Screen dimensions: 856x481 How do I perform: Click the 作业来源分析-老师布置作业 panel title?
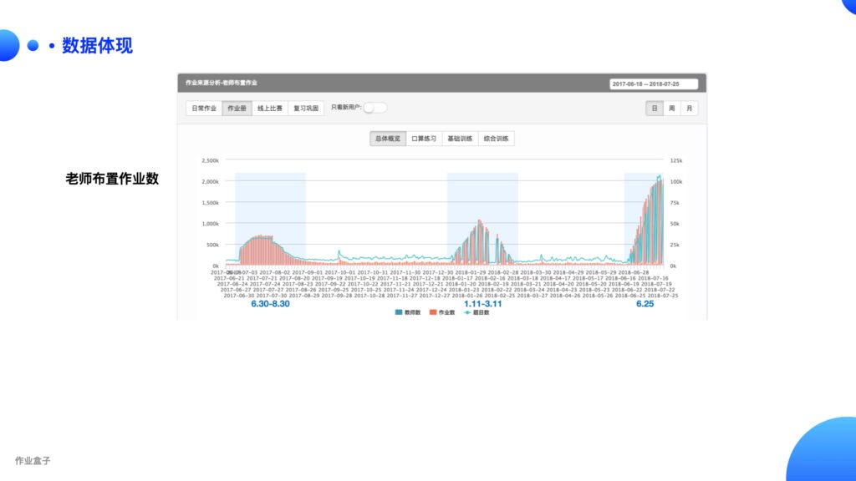tap(222, 83)
